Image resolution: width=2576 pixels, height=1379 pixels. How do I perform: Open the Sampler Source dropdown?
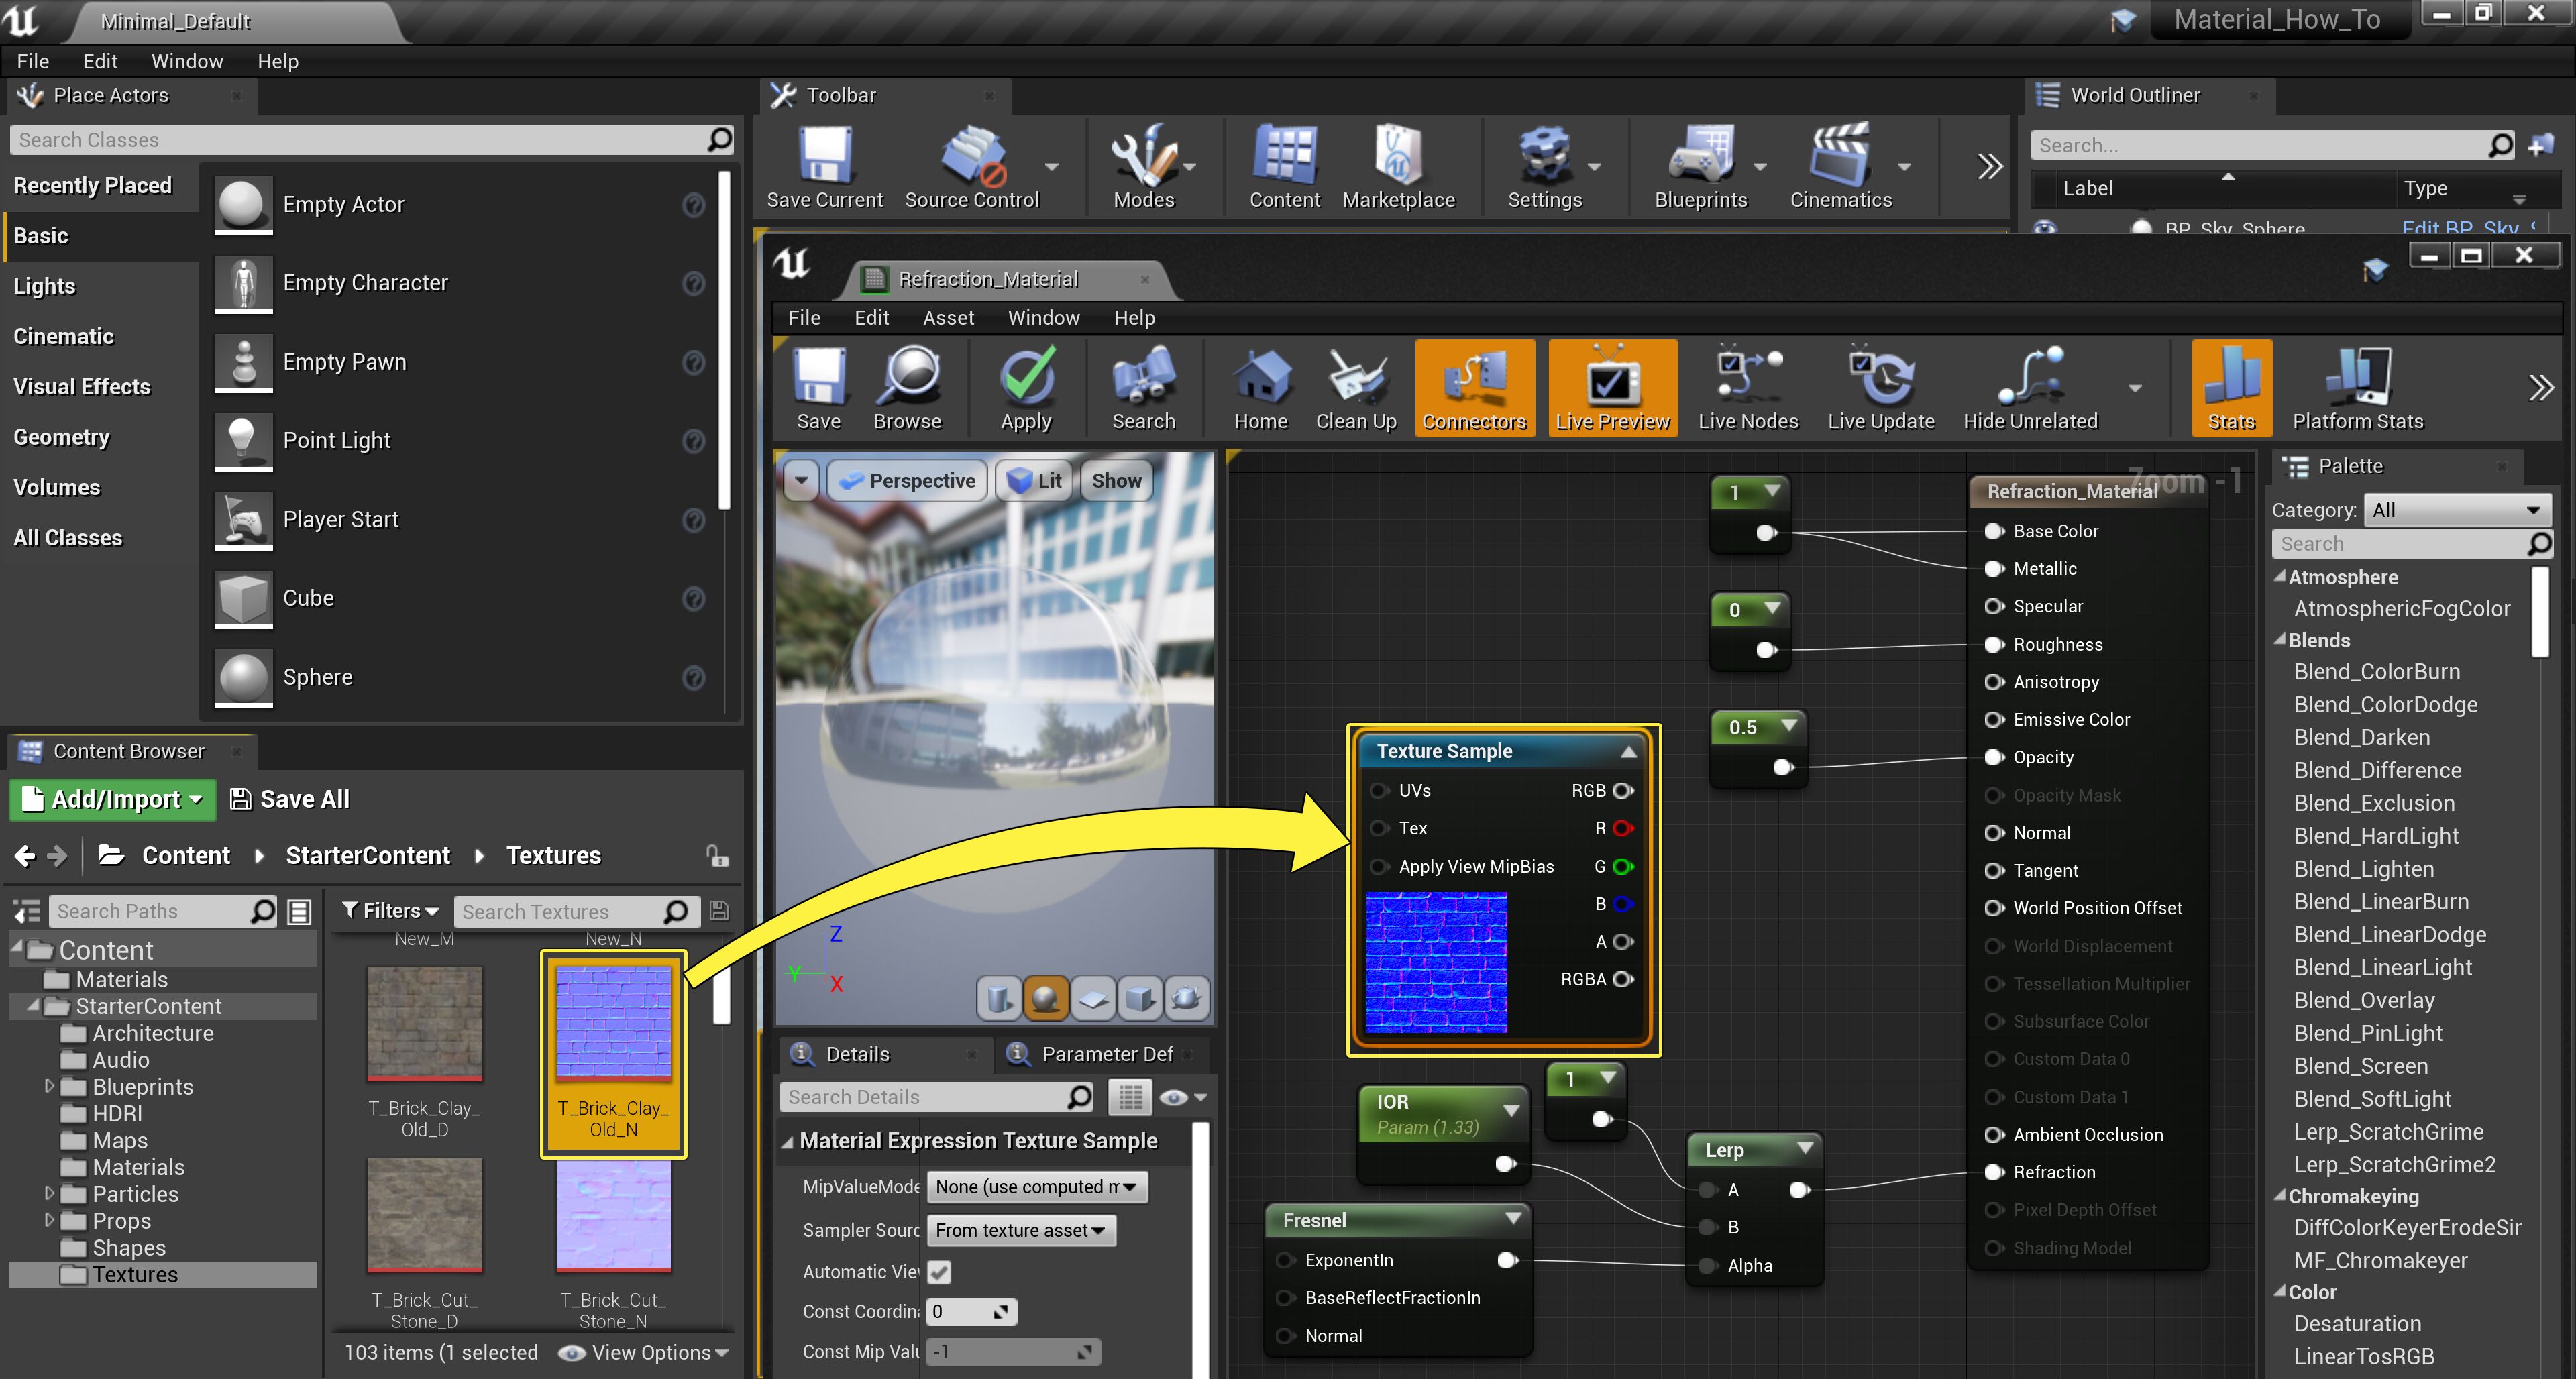click(1021, 1230)
